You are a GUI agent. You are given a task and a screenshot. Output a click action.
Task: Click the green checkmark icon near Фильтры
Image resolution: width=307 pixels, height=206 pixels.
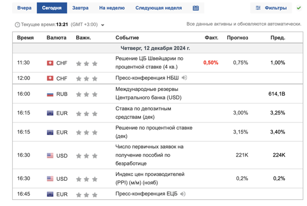(299, 8)
